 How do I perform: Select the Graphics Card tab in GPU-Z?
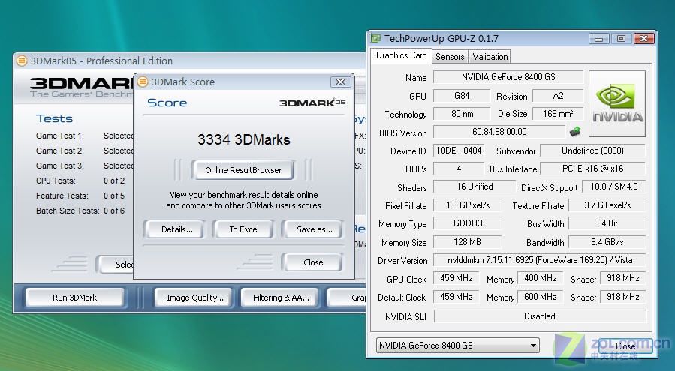(x=401, y=55)
